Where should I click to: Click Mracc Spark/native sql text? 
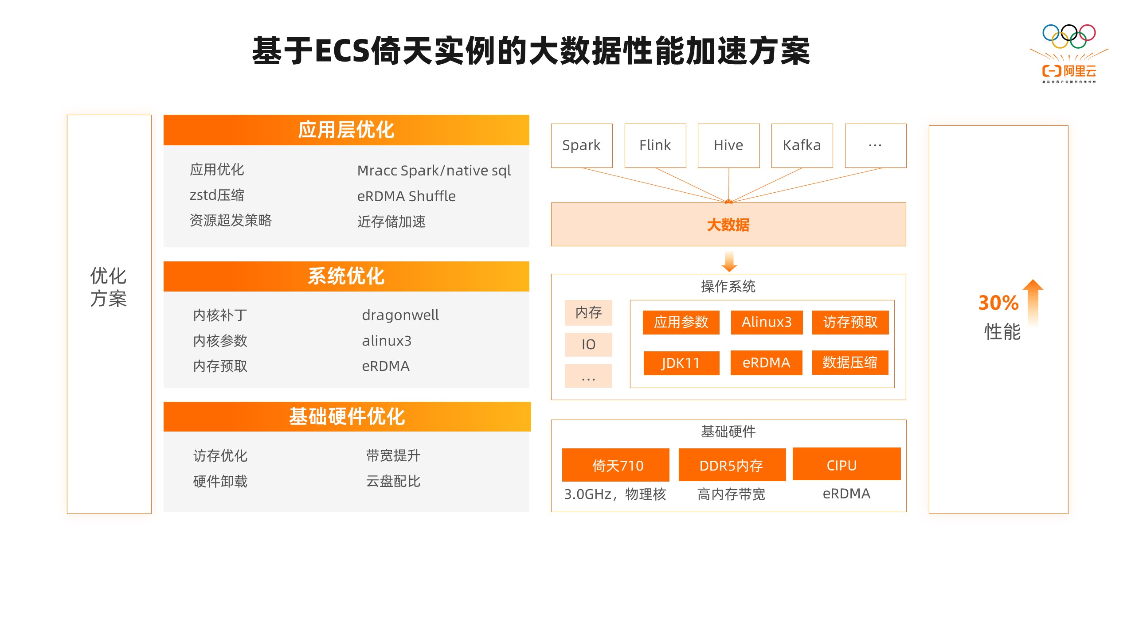tap(434, 171)
